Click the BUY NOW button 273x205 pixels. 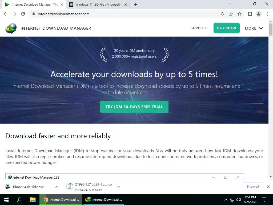227,28
